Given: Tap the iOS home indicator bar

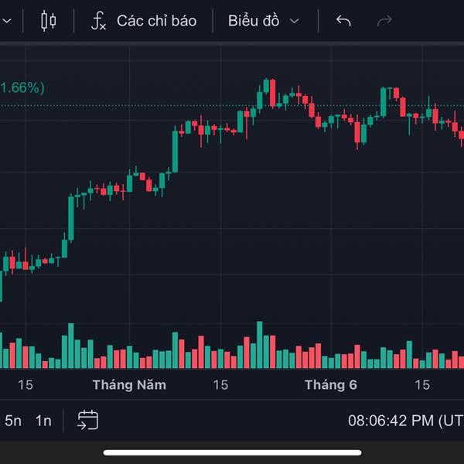Looking at the screenshot, I should coord(232,452).
